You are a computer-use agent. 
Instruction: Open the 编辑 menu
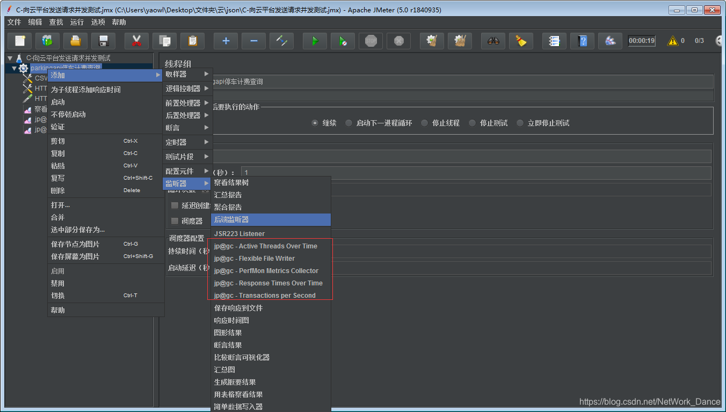click(35, 22)
